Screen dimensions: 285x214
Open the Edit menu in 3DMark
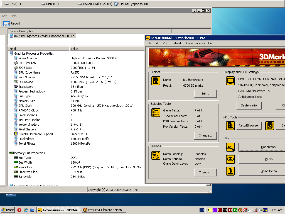tap(157, 43)
